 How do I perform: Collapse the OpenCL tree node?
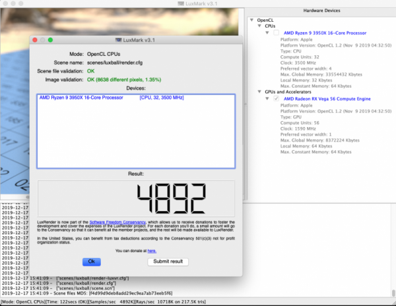coord(252,20)
